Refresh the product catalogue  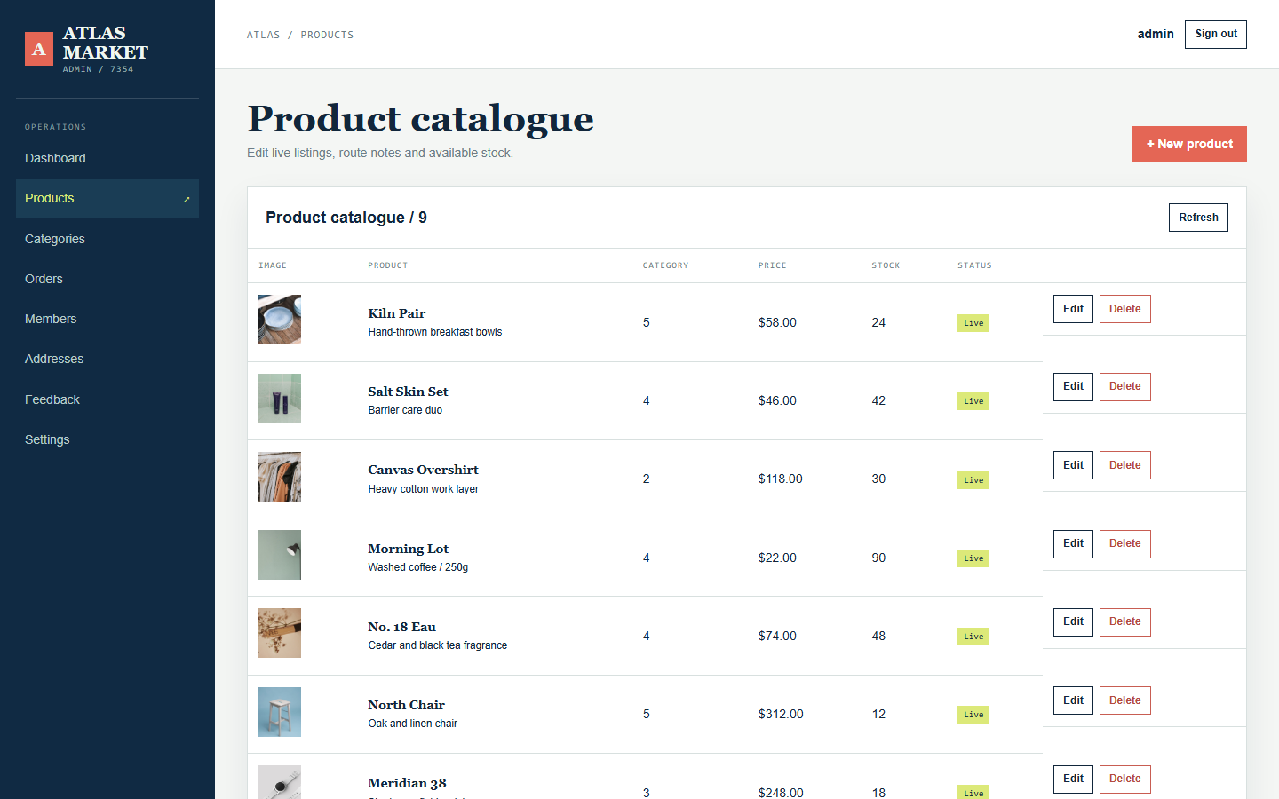coord(1198,218)
